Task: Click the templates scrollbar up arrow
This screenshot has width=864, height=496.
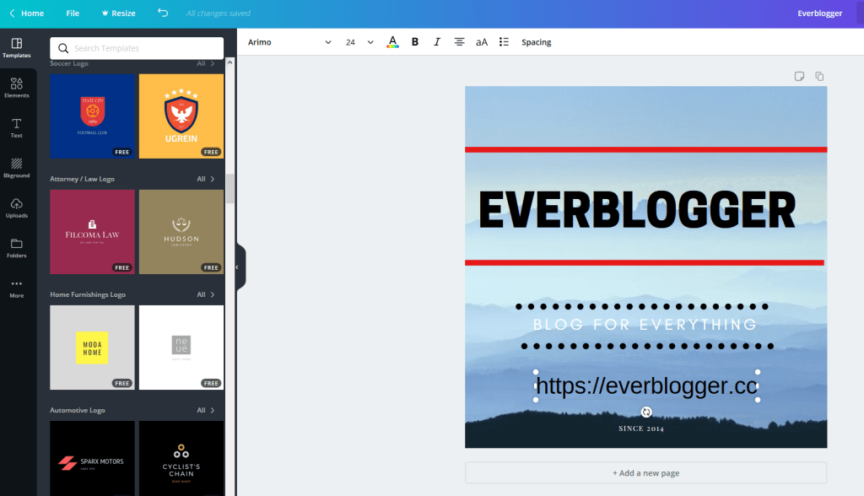Action: pos(229,62)
